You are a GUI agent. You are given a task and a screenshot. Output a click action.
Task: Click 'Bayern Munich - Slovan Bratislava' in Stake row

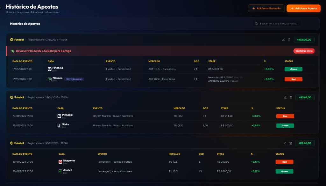tap(113, 126)
